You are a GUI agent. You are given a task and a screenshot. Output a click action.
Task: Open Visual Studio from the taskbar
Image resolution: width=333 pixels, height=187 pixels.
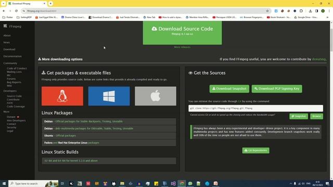(x=173, y=183)
